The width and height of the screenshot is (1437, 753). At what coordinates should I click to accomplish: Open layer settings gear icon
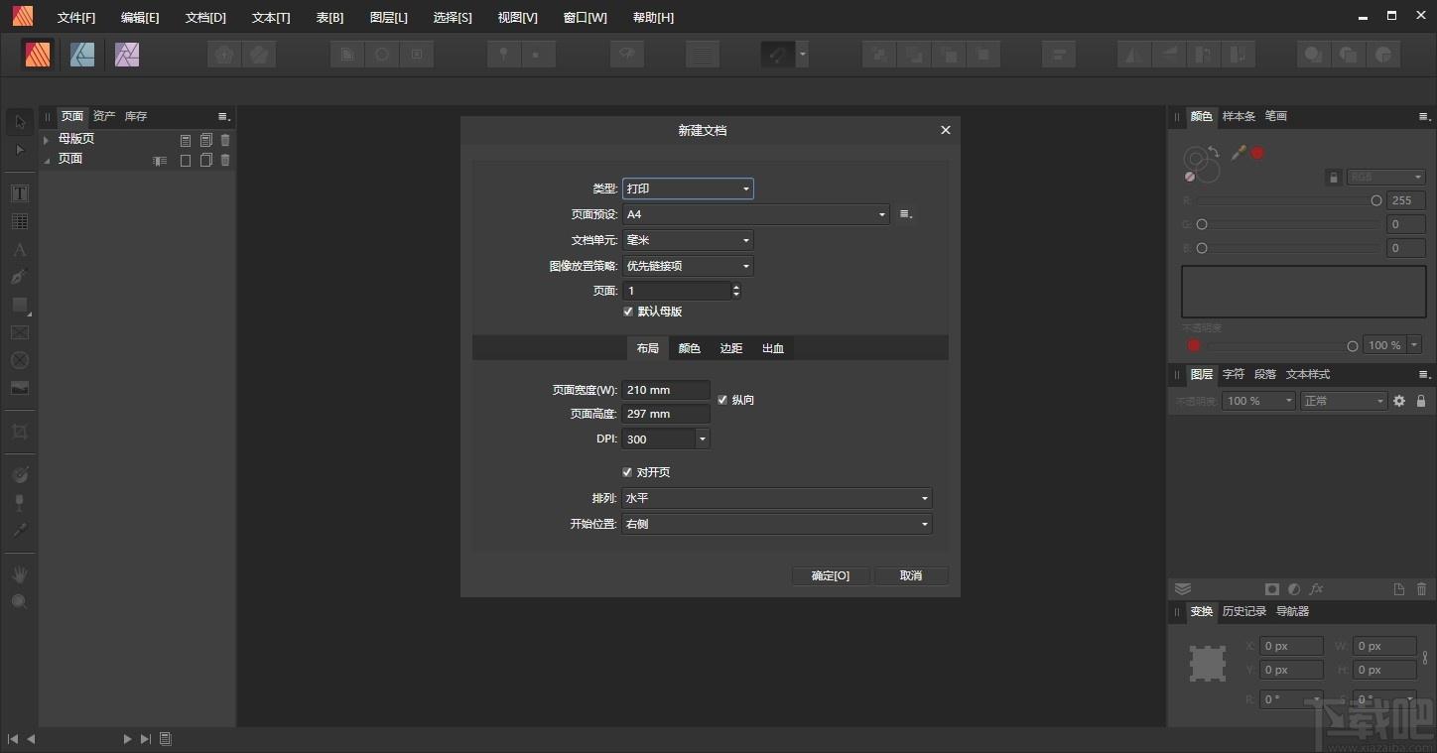tap(1399, 401)
